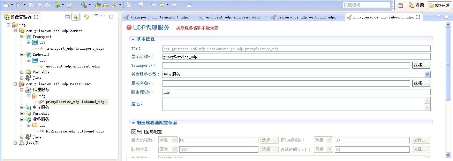Image resolution: width=453 pixels, height=161 pixels.
Task: Click the Forward navigation arrow icon
Action: 174,5
